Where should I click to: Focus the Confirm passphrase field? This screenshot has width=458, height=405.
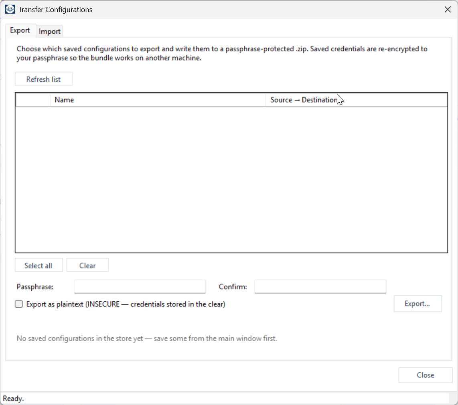(x=320, y=286)
